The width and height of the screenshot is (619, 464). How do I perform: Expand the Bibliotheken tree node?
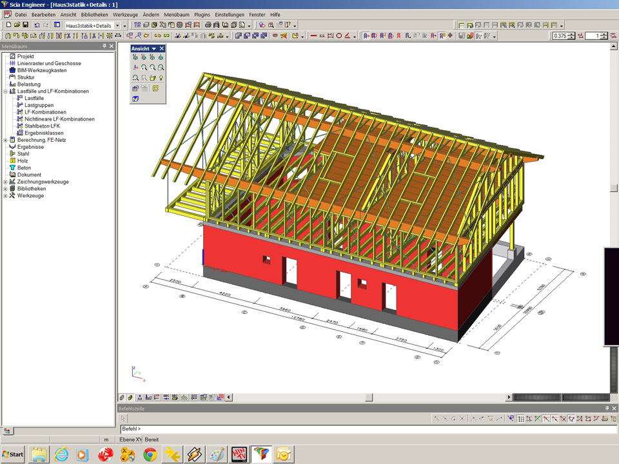pyautogui.click(x=5, y=189)
